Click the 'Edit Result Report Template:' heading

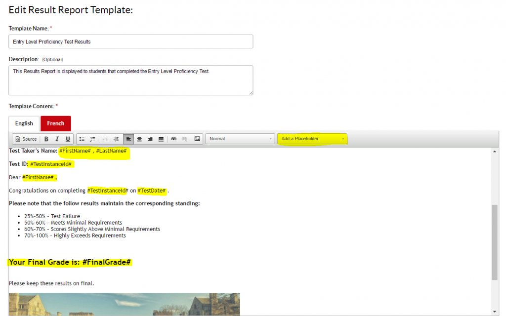pos(71,10)
